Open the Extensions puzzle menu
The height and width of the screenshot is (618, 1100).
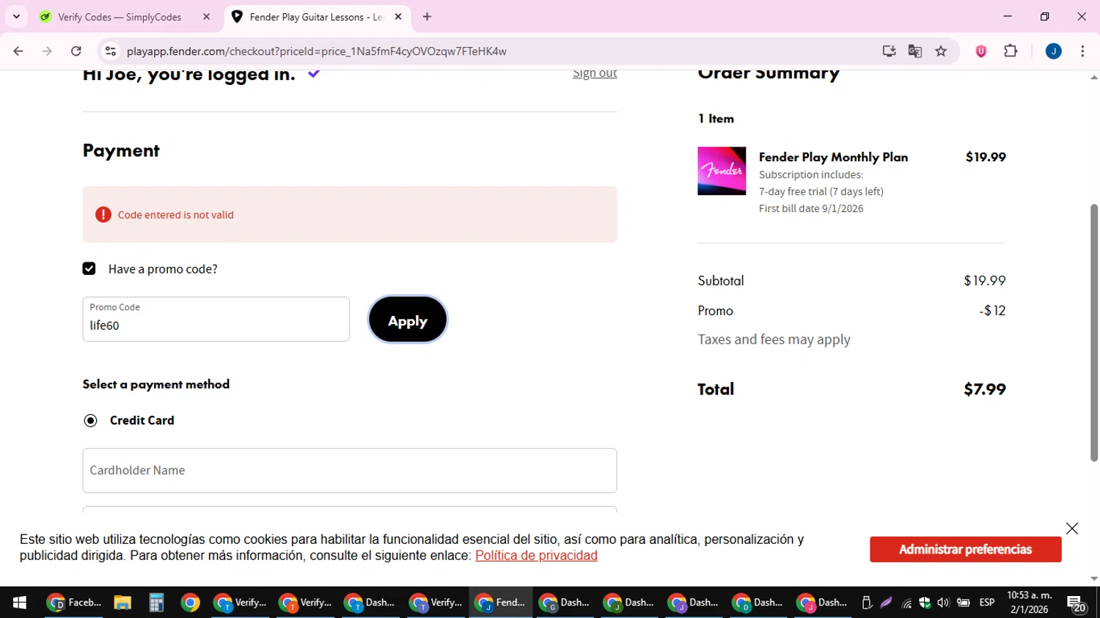pyautogui.click(x=1011, y=51)
